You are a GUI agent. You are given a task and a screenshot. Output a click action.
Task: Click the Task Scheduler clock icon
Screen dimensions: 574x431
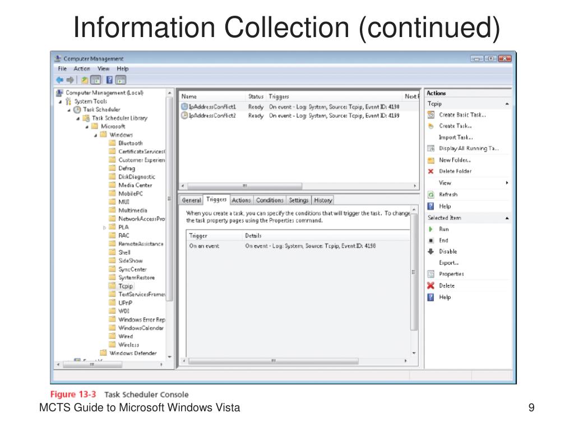coord(77,109)
